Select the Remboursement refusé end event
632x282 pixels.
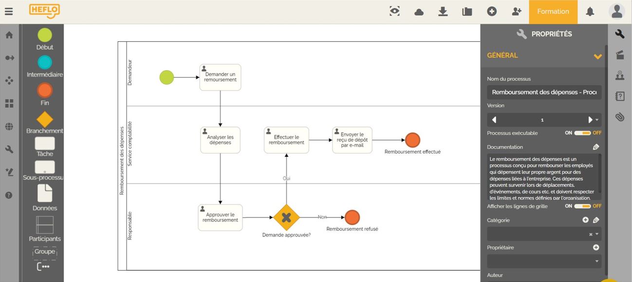pos(352,217)
